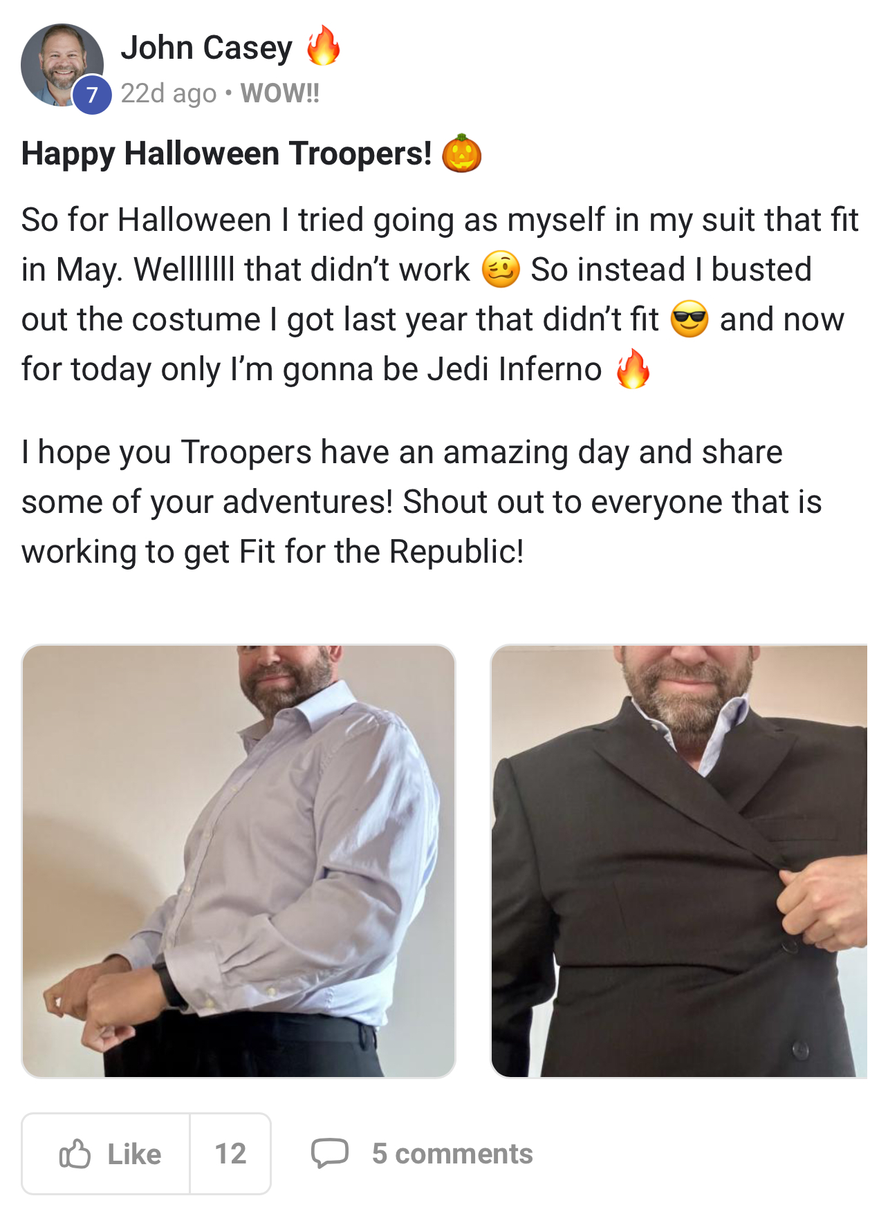Image resolution: width=888 pixels, height=1216 pixels.
Task: View the 12 likes count
Action: (x=230, y=1153)
